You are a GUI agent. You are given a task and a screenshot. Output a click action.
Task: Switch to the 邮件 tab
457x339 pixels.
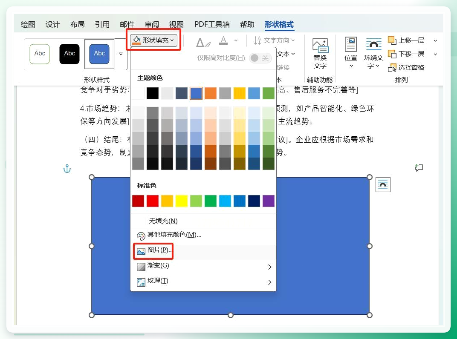coord(127,24)
